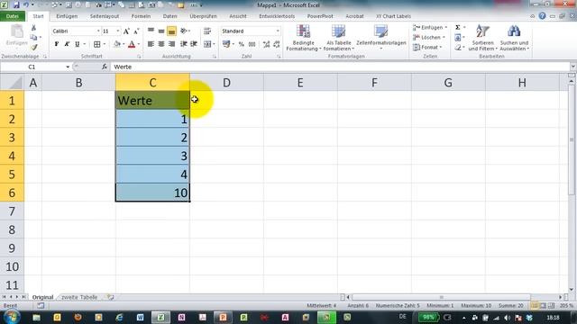Open Bedingte Formatierung menu

[x=304, y=38]
